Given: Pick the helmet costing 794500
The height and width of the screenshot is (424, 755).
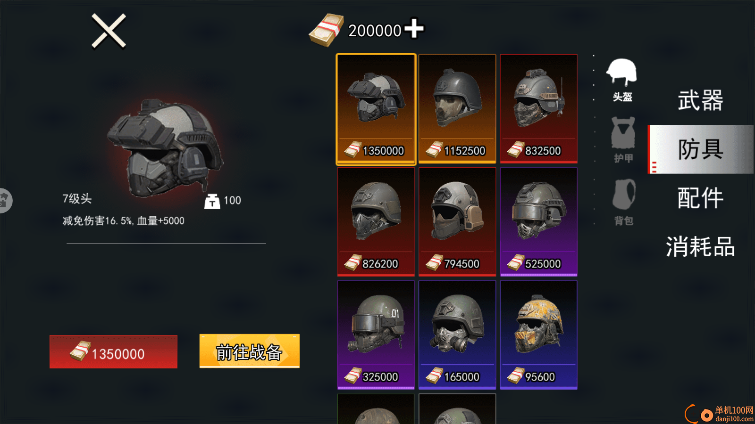Looking at the screenshot, I should tap(457, 222).
